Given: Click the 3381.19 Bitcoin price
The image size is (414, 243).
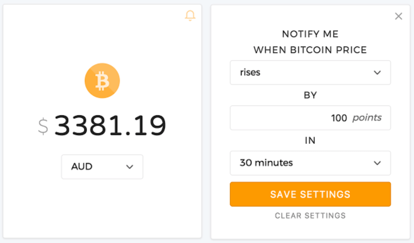Looking at the screenshot, I should pyautogui.click(x=110, y=126).
